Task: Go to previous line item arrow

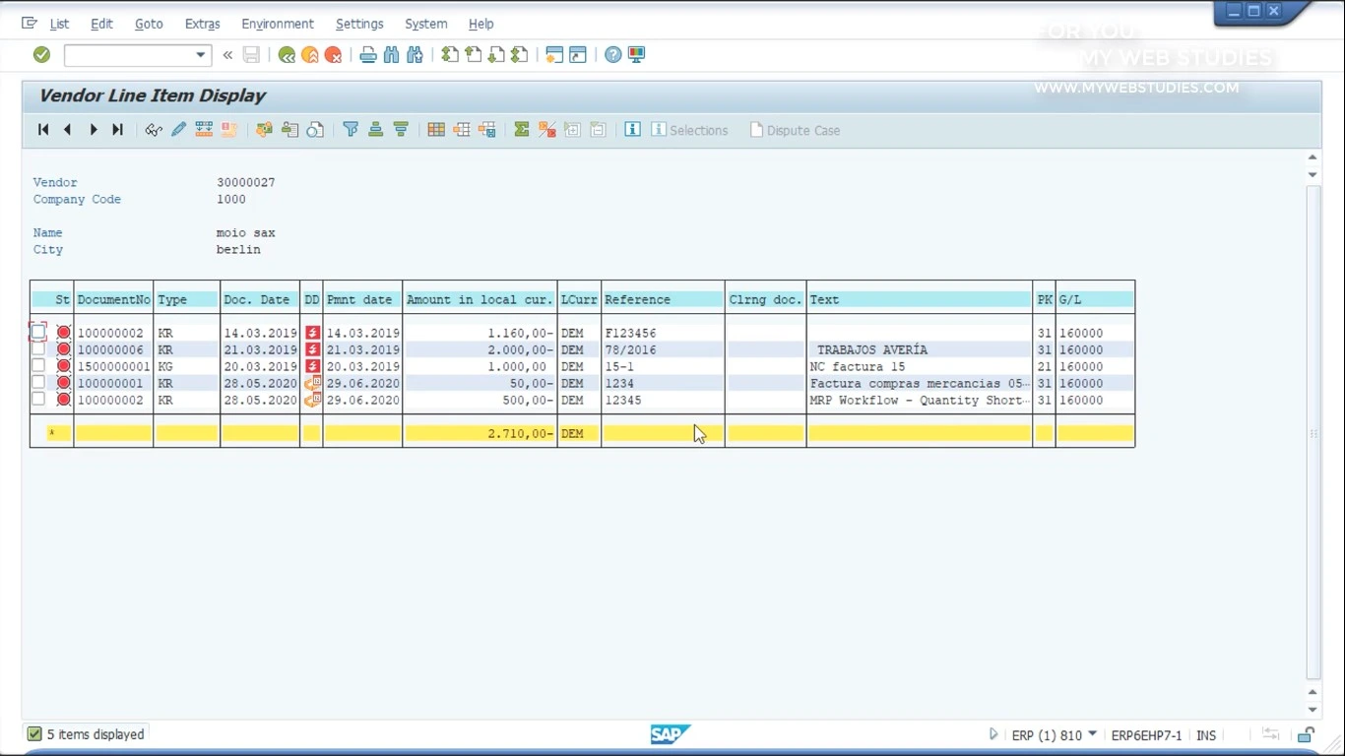Action: pos(67,130)
